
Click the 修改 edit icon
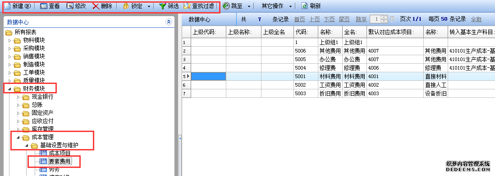[70, 6]
